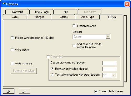Select the Runway orientation (degree) radio button

(x=52, y=69)
